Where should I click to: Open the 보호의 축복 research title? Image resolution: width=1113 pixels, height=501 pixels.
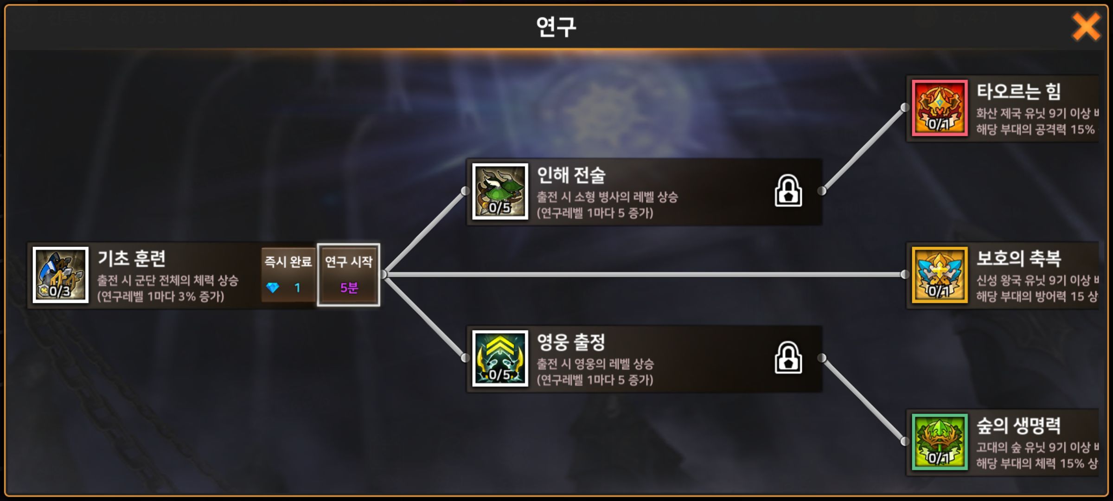coord(1018,258)
